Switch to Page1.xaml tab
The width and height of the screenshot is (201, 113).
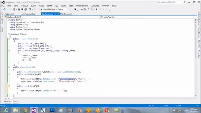9,14
